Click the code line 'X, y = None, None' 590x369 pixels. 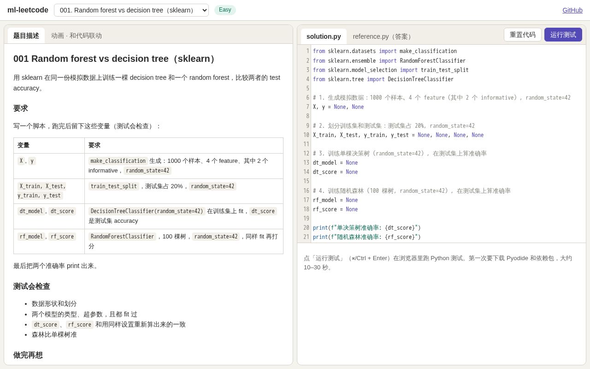tap(338, 107)
